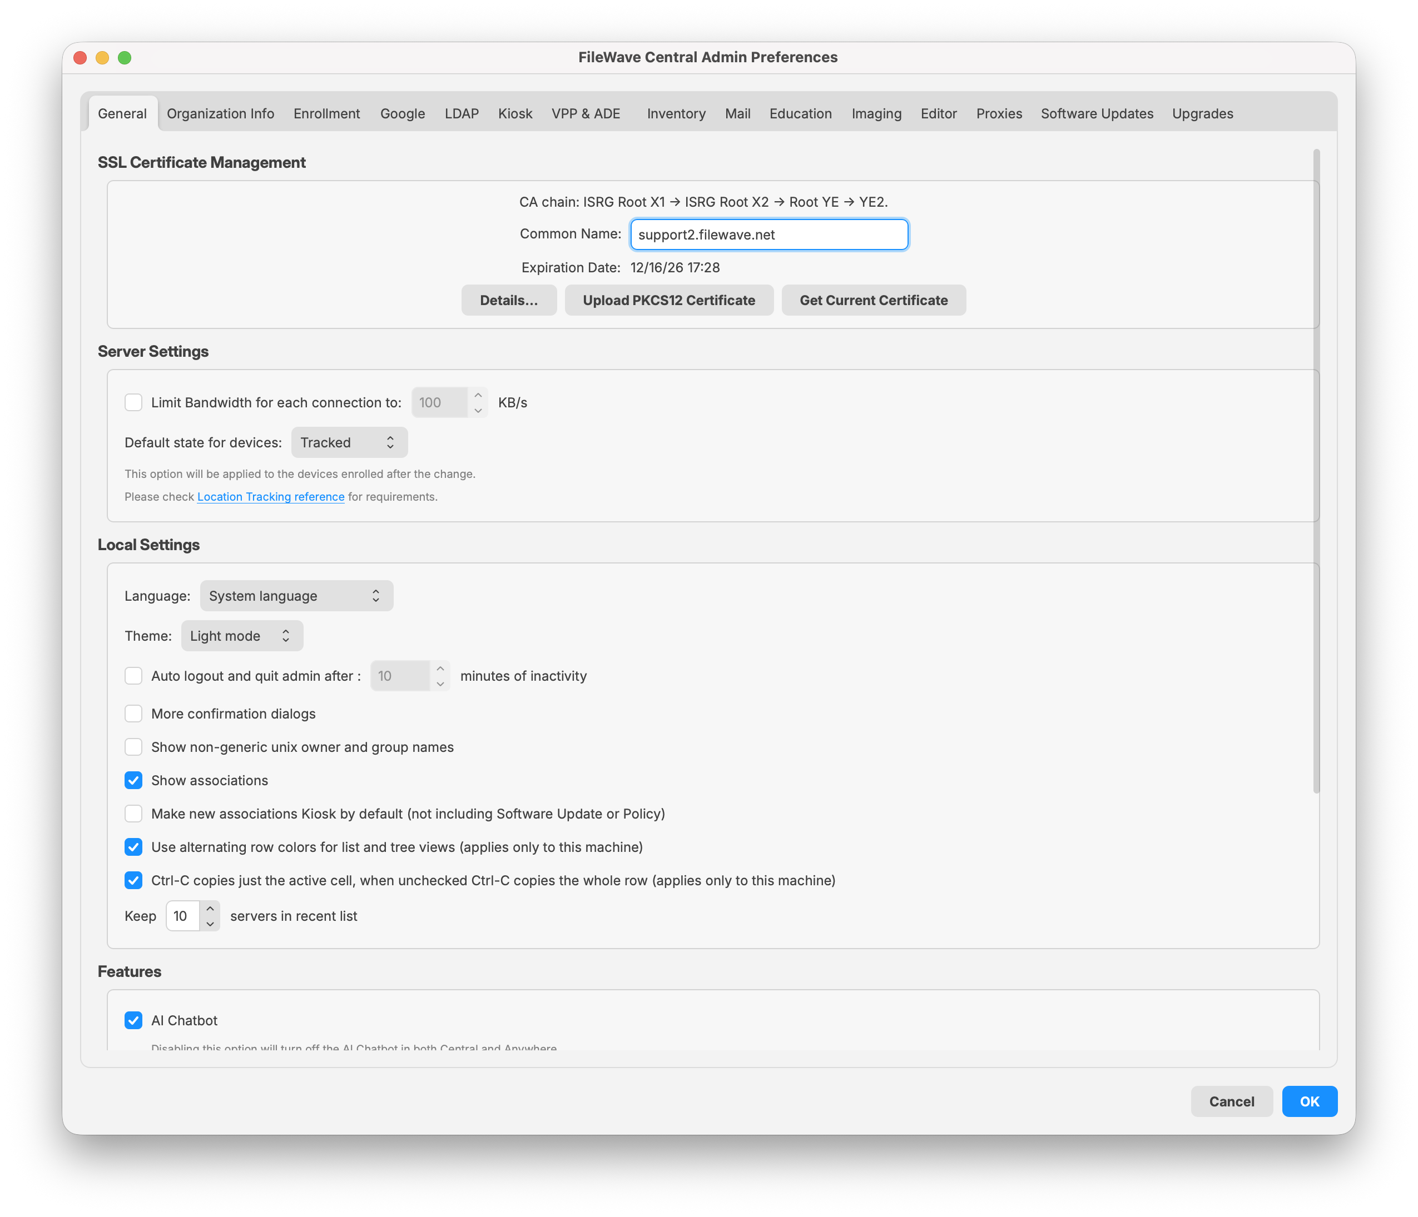The image size is (1418, 1217).
Task: Open the Language dropdown
Action: tap(296, 596)
